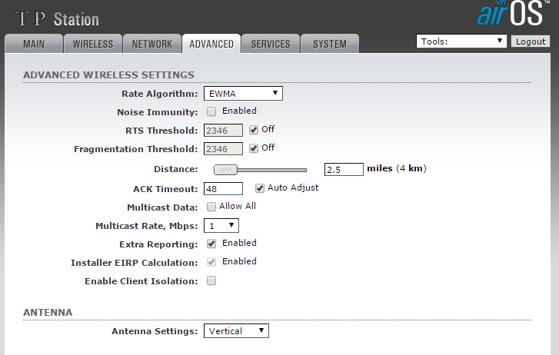Go to the NETWORK tab
The height and width of the screenshot is (355, 559).
click(x=152, y=44)
